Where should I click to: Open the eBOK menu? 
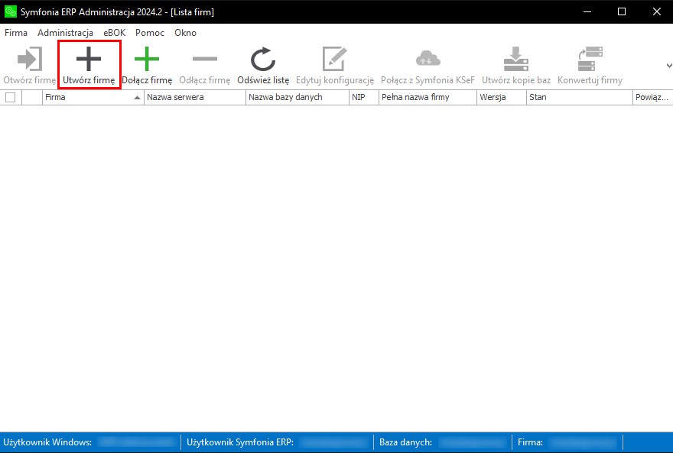coord(114,33)
